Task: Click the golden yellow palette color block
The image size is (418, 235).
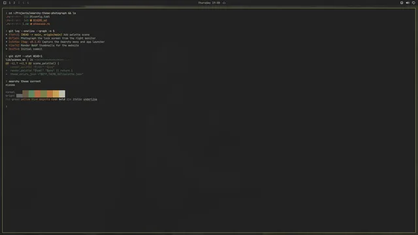Action: 56,93
